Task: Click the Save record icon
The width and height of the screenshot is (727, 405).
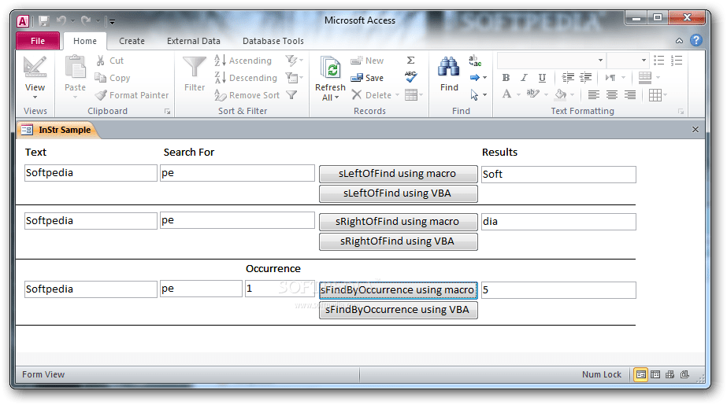Action: 356,78
